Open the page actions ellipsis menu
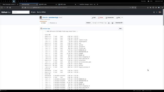This screenshot has width=164, height=92. pos(130,7)
